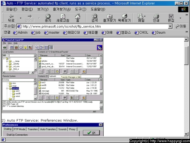Open 목록보기 (History) toolbar icon
Screen dimensions: 190x143
124,18
